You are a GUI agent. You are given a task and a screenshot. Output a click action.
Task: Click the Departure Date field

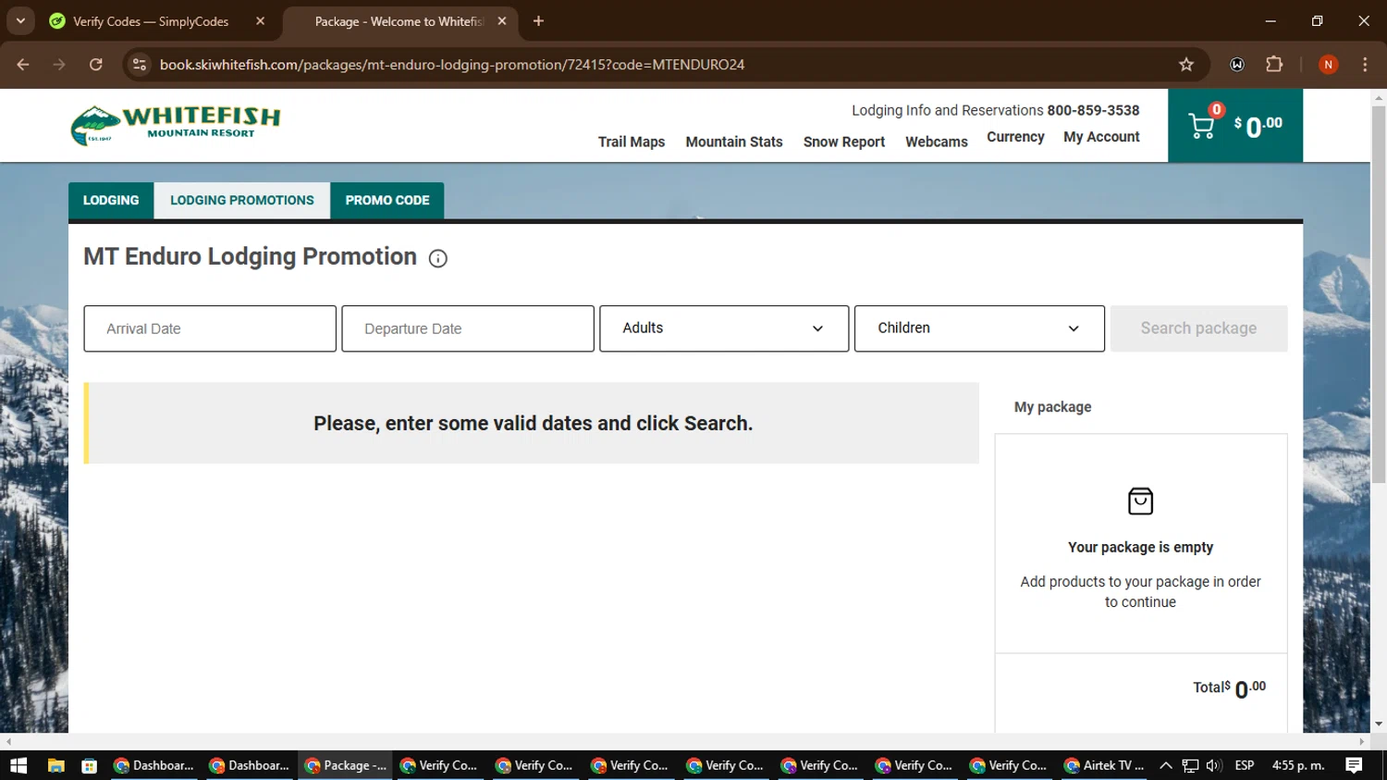click(x=468, y=328)
